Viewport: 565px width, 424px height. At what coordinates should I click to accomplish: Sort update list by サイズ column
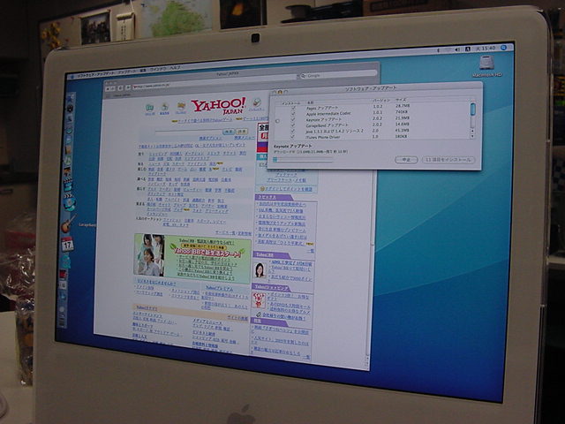click(401, 100)
